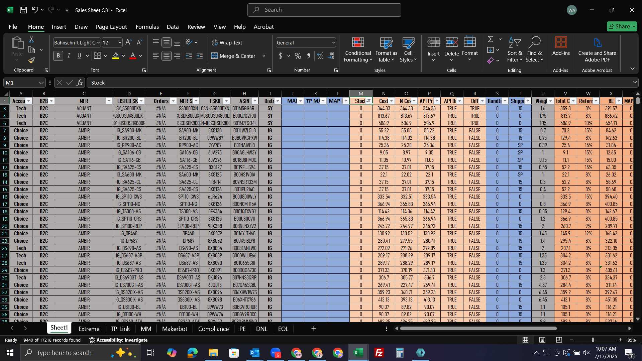Expand the Merge & Center dropdown arrow
Image resolution: width=642 pixels, height=361 pixels.
click(x=264, y=56)
